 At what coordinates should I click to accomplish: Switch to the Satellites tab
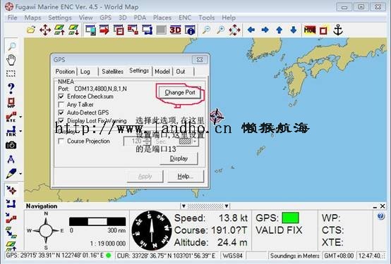click(x=112, y=71)
